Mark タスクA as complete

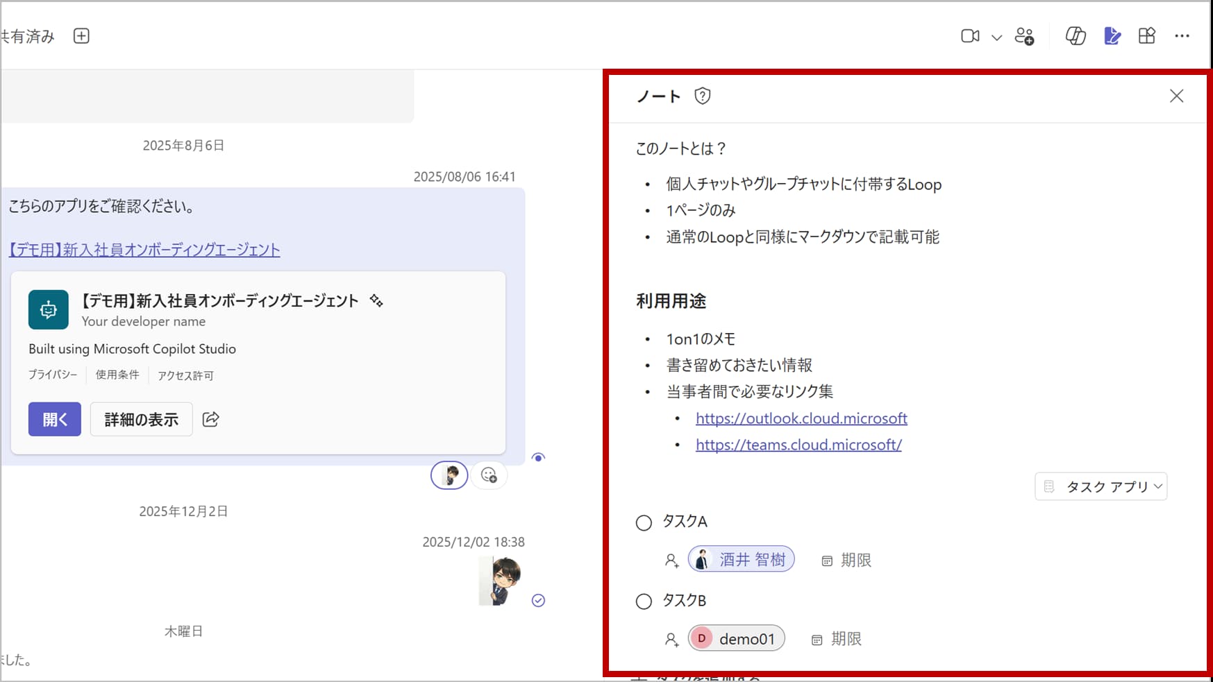tap(644, 522)
